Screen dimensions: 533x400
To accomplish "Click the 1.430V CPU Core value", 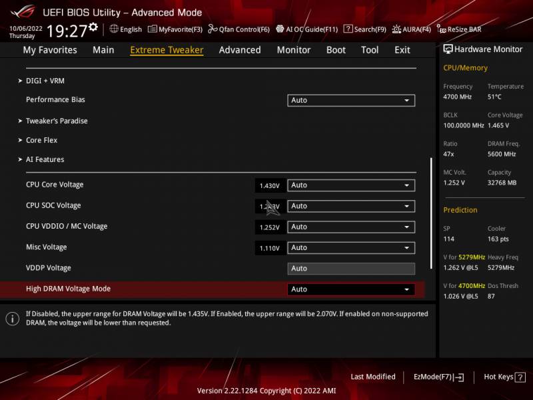I will point(270,186).
